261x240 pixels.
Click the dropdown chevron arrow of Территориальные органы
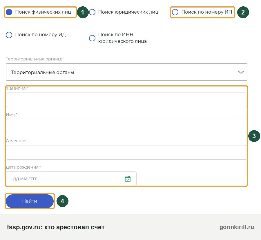(241, 72)
